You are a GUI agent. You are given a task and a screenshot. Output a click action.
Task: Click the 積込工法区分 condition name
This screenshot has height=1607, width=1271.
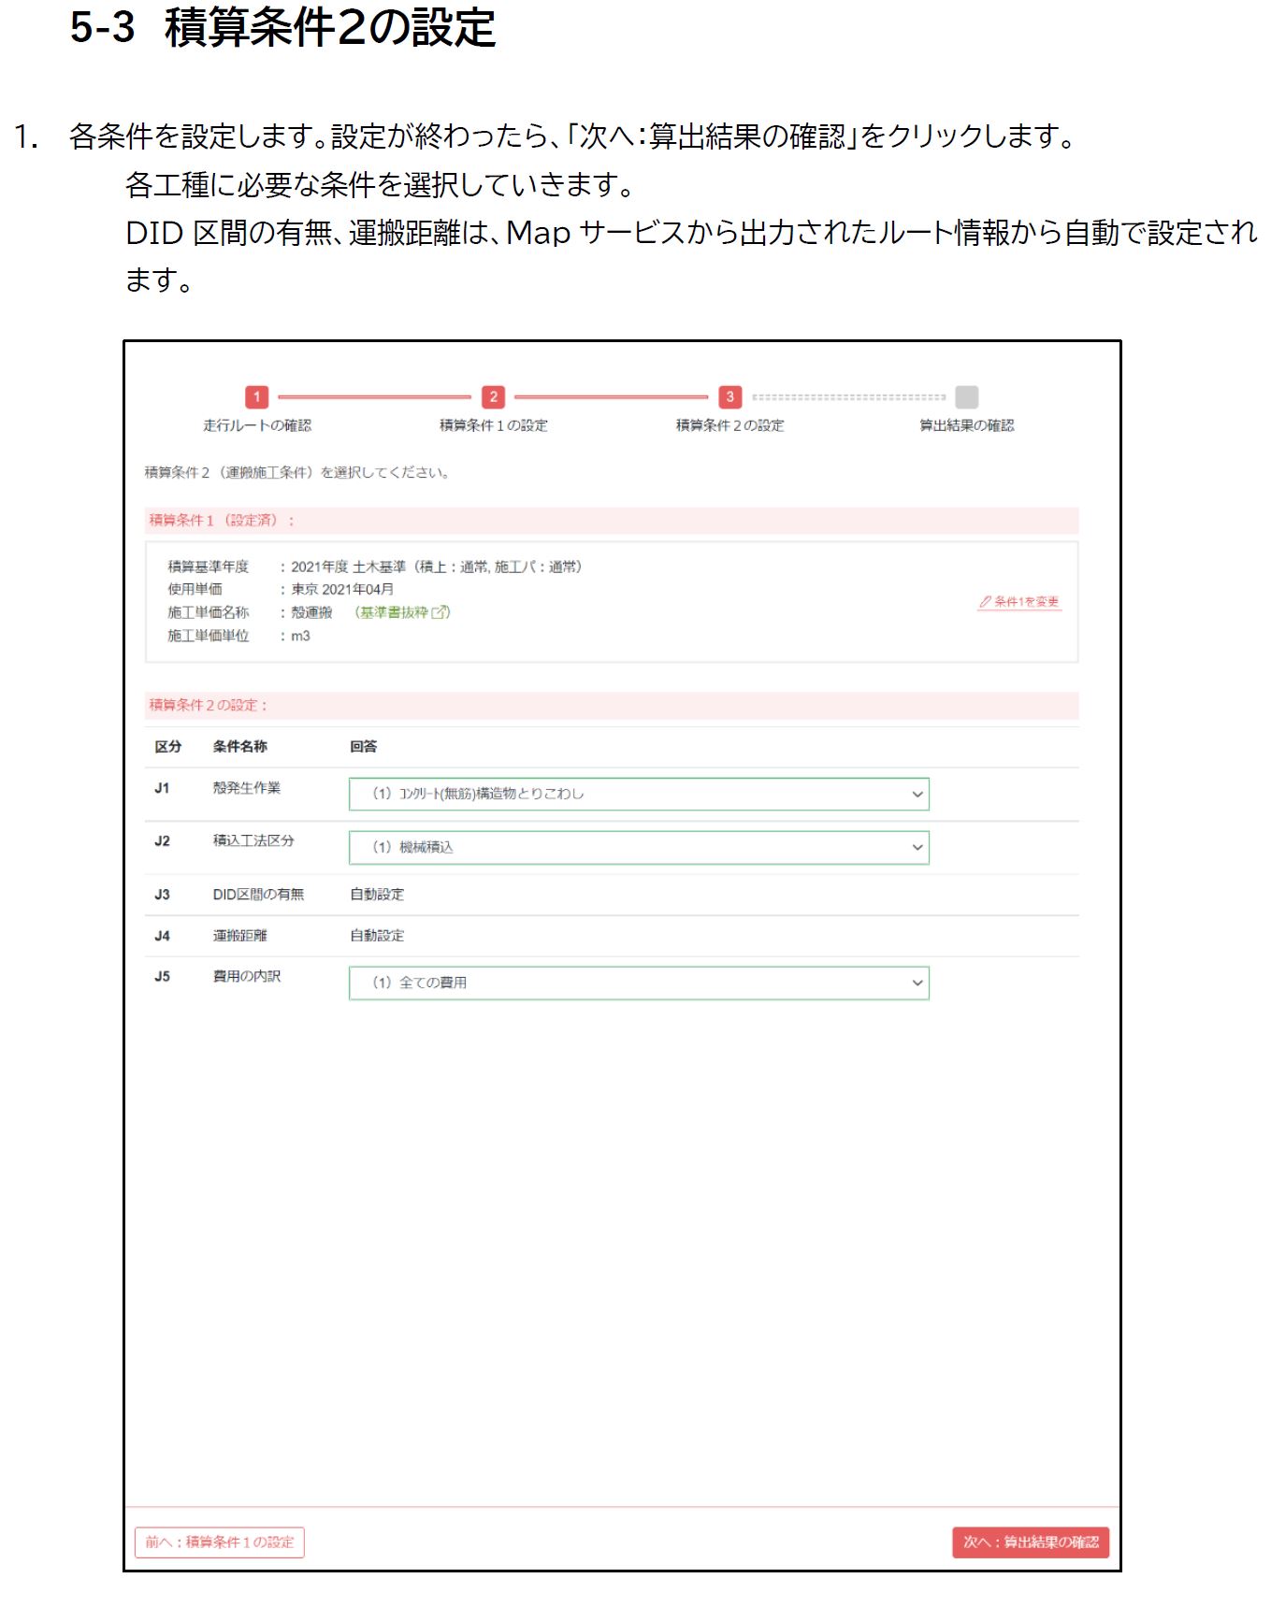point(253,840)
